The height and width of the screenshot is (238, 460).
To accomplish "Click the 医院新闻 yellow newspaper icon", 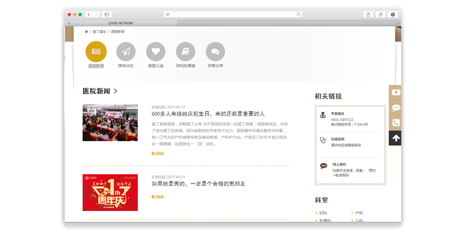I will click(x=96, y=51).
